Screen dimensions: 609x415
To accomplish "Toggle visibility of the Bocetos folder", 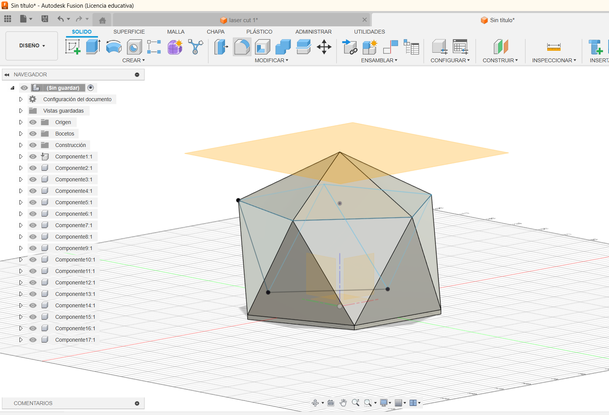I will coord(33,134).
